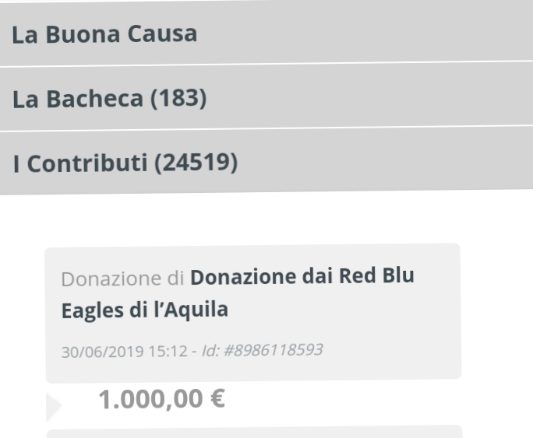Open the La Bacheca (183) accordion
The height and width of the screenshot is (438, 533).
point(266,98)
